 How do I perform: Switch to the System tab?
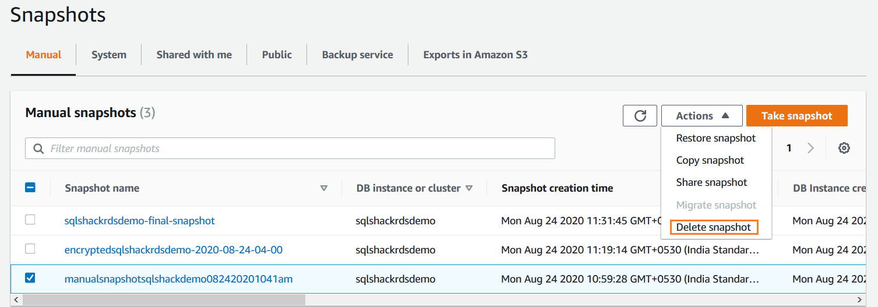[x=108, y=55]
